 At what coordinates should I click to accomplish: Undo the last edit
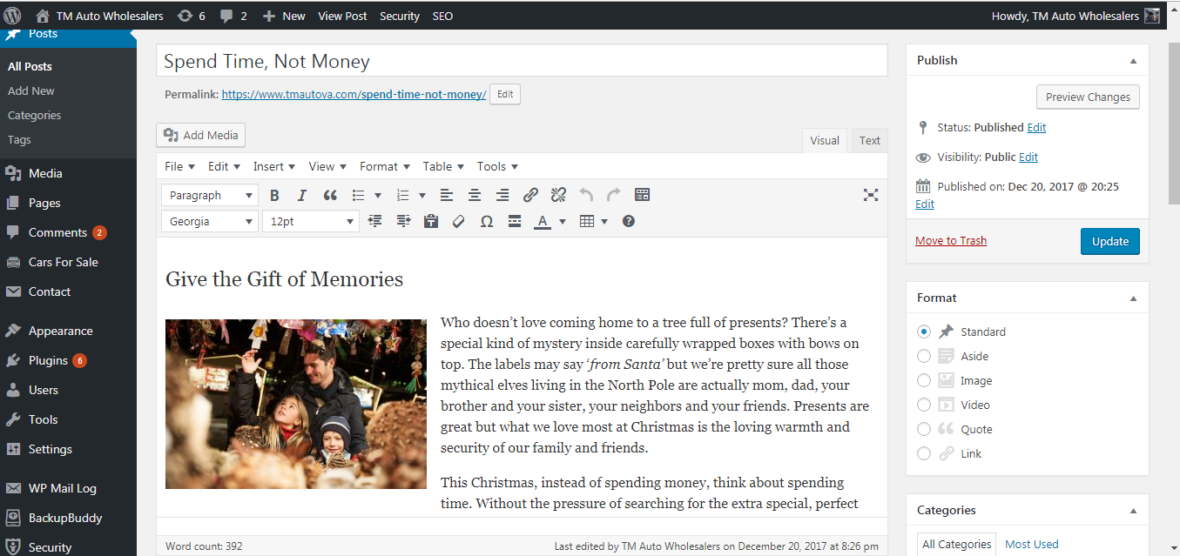pyautogui.click(x=586, y=195)
